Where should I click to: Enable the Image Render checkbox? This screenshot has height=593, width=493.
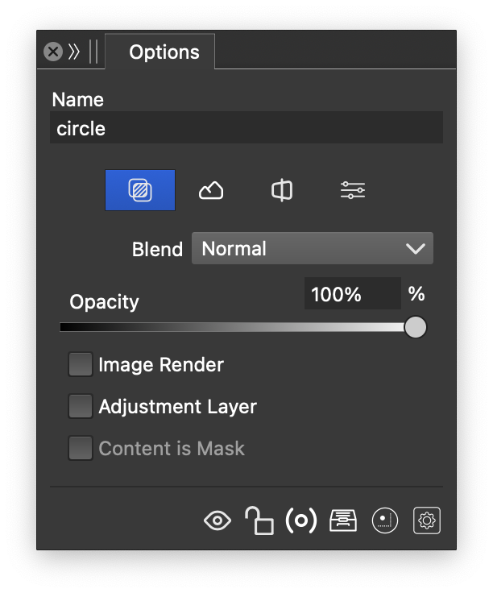tap(81, 365)
